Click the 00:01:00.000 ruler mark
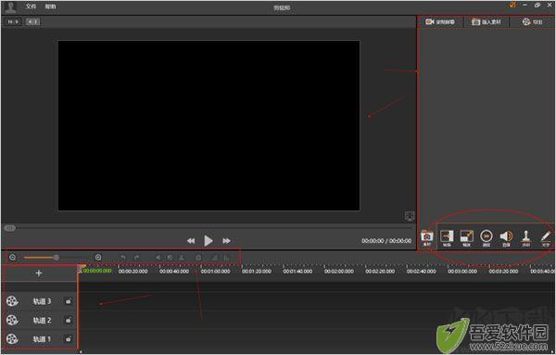 click(x=215, y=272)
